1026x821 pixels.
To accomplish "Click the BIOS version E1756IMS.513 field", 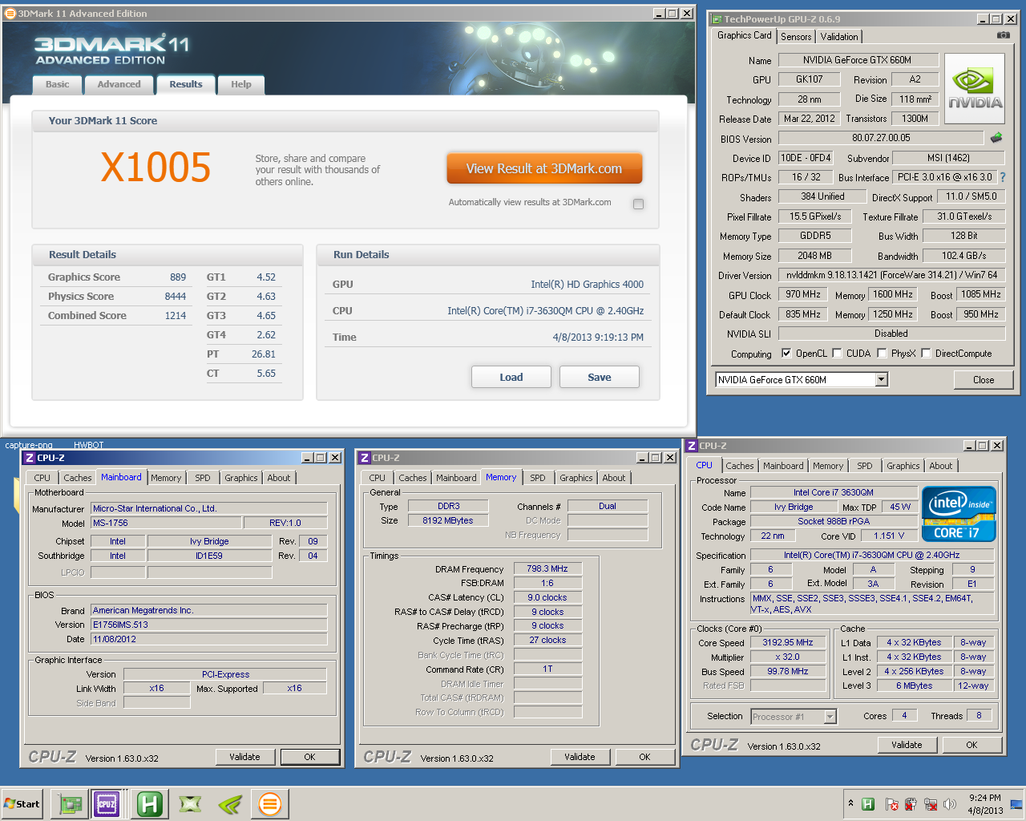I will [209, 625].
